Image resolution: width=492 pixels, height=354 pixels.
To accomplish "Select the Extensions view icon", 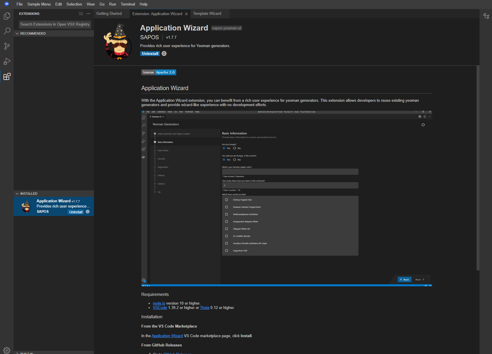I will click(7, 76).
